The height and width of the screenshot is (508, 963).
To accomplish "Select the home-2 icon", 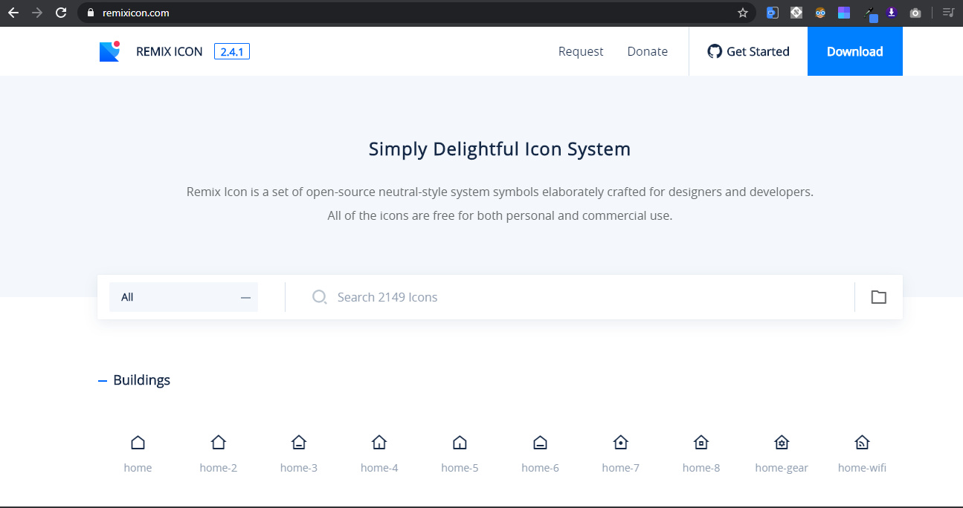I will pos(218,443).
